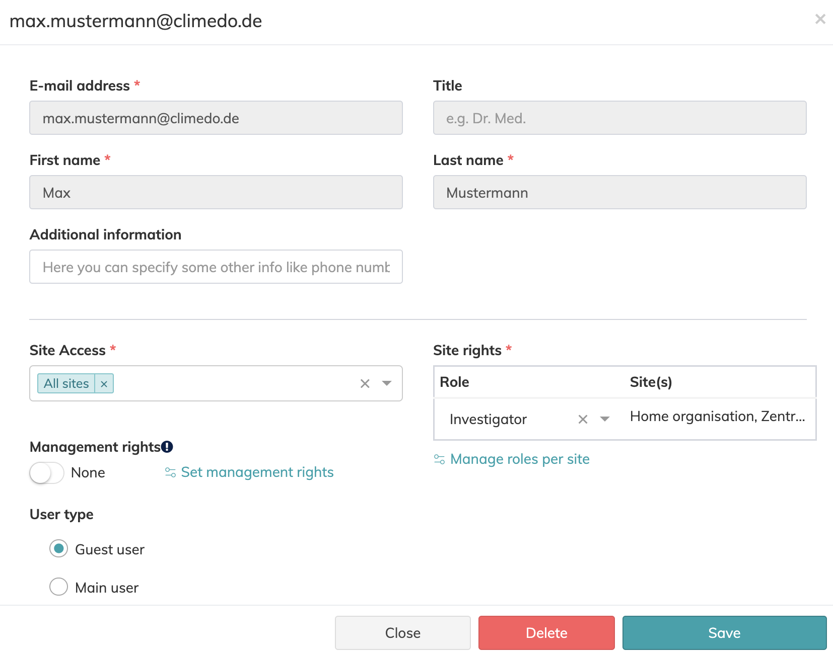Save the user changes
Screen dimensions: 833x655
tap(724, 633)
